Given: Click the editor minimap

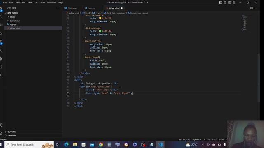Looking at the screenshot, I should pyautogui.click(x=247, y=23).
